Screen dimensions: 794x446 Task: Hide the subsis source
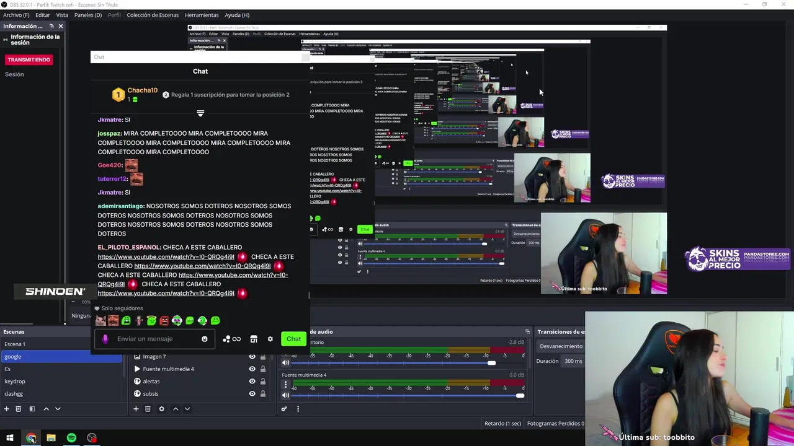tap(252, 393)
